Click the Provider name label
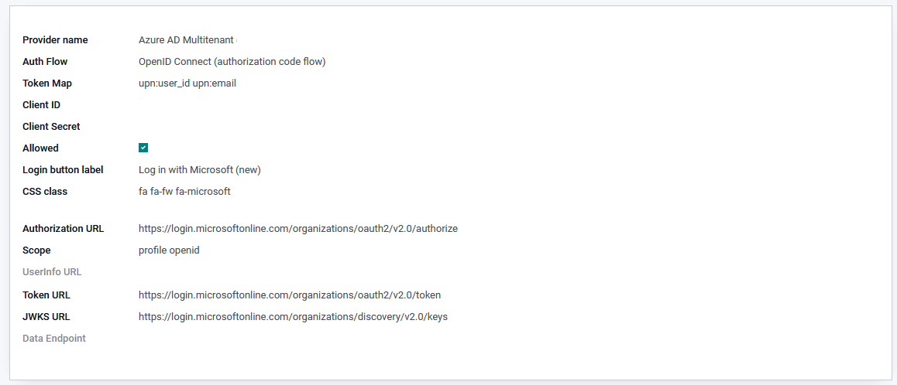The height and width of the screenshot is (385, 897). pos(55,39)
